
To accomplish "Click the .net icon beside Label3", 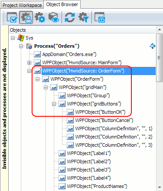I will click(x=62, y=170).
